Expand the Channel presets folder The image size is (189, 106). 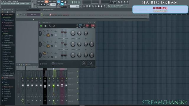tap(8, 26)
